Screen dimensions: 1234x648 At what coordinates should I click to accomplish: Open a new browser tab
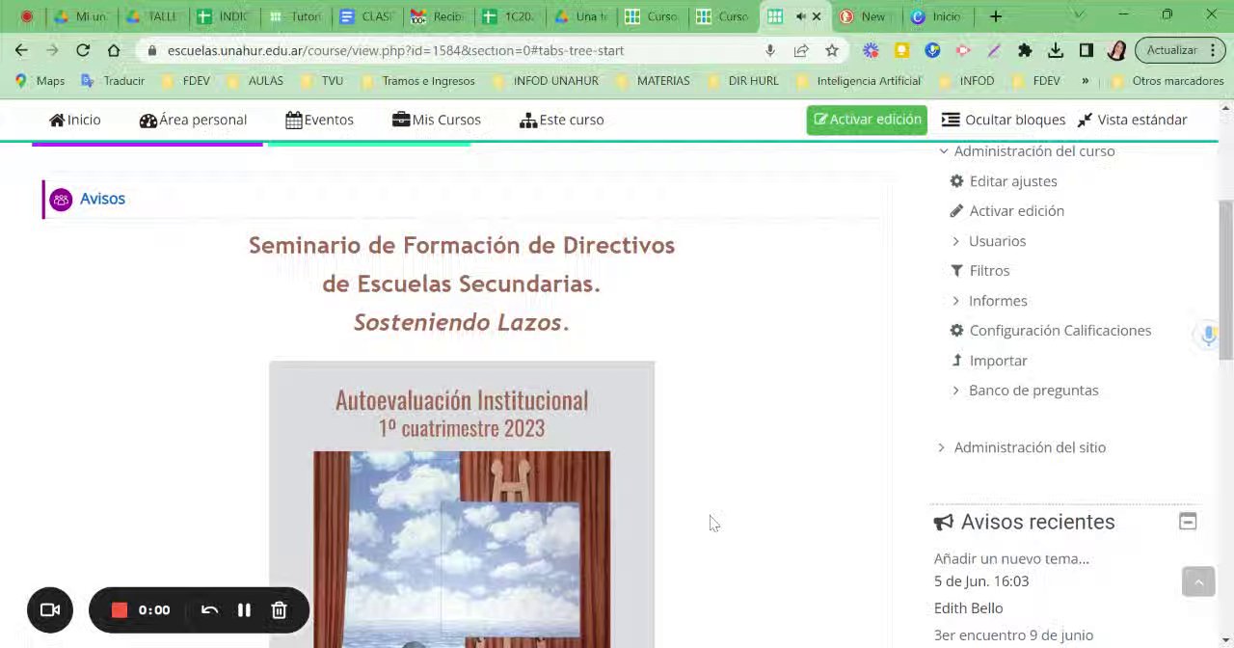pos(996,16)
